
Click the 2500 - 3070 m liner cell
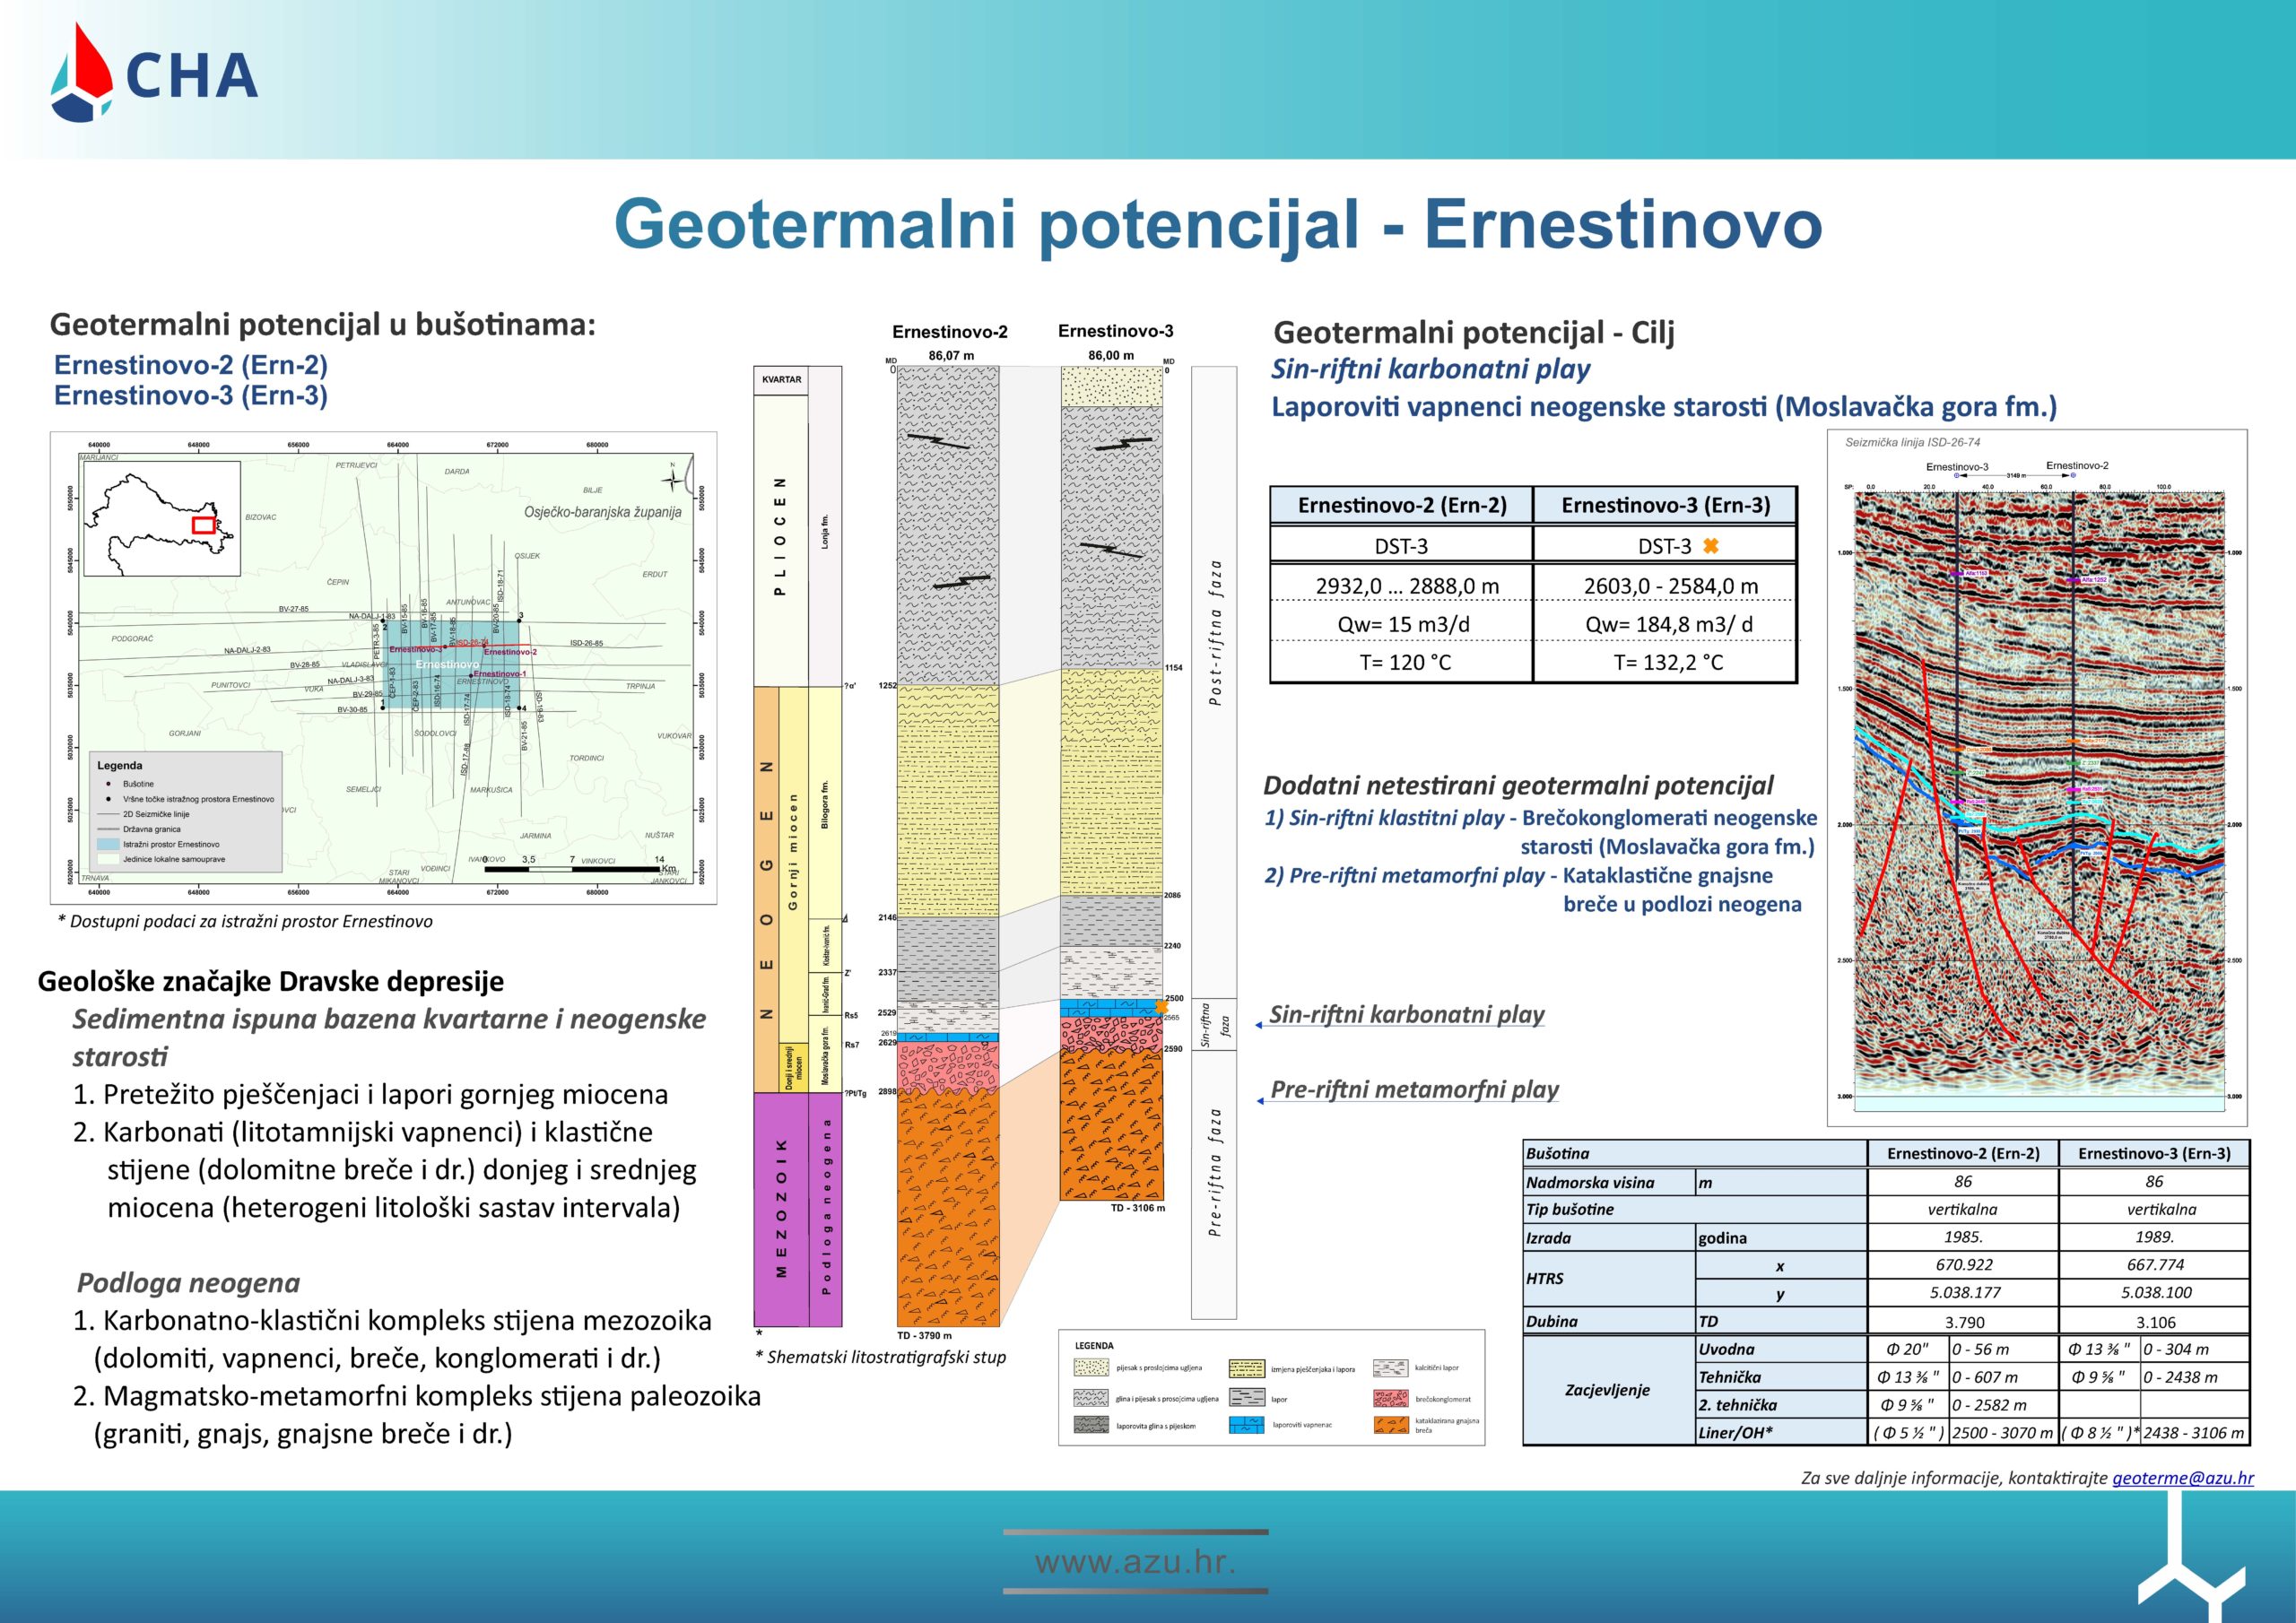click(x=2003, y=1432)
